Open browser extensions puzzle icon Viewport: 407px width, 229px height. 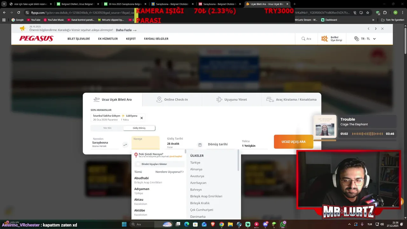click(x=385, y=13)
